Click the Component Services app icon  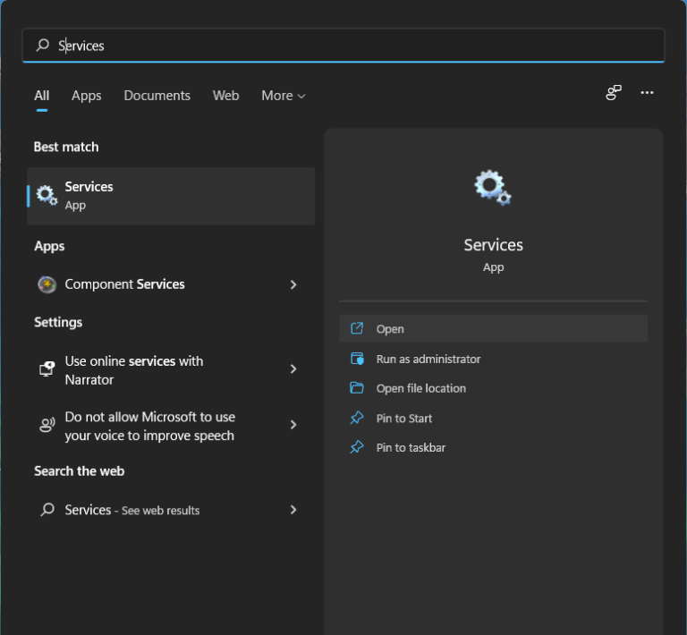click(x=47, y=284)
